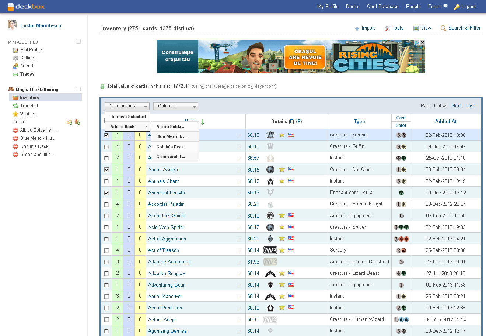Jump to Last inventory page
This screenshot has width=486, height=336.
click(470, 106)
